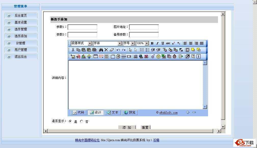This screenshot has height=148, width=257.
Task: Open the 100% zoom dropdown
Action: (x=143, y=43)
